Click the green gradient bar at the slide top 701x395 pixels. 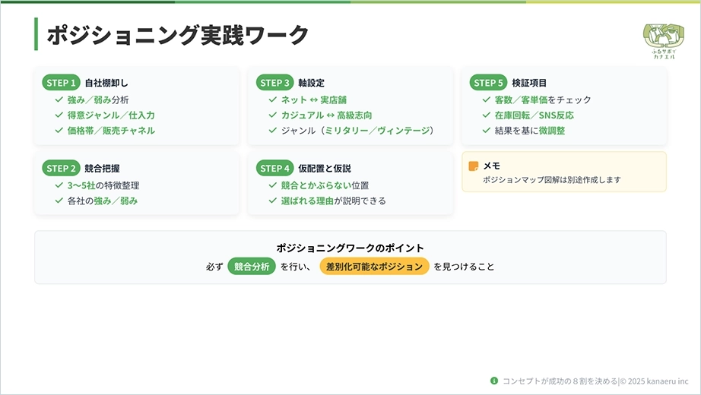coord(350,2)
